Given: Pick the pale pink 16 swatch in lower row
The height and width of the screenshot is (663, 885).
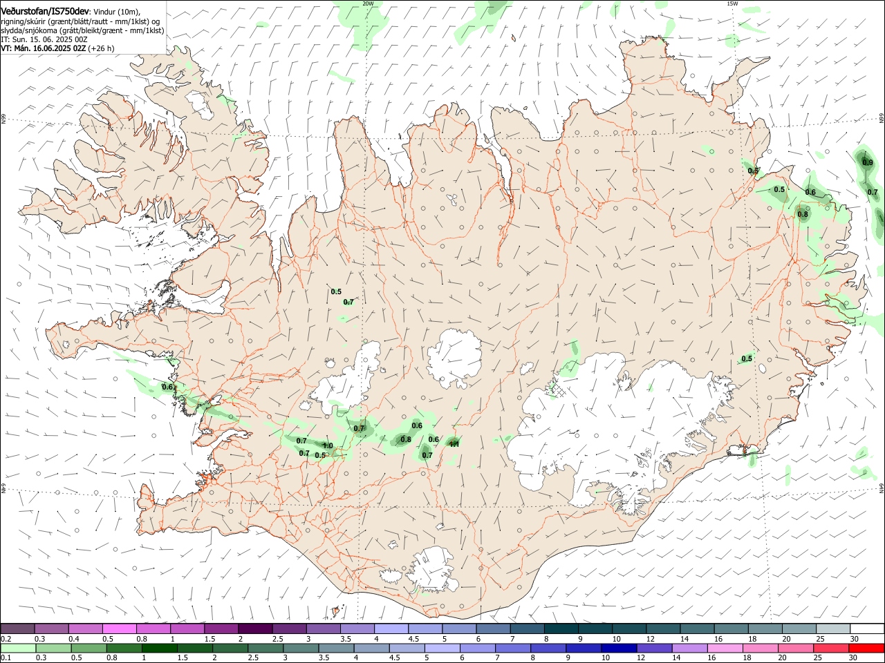Looking at the screenshot, I should click(x=725, y=648).
